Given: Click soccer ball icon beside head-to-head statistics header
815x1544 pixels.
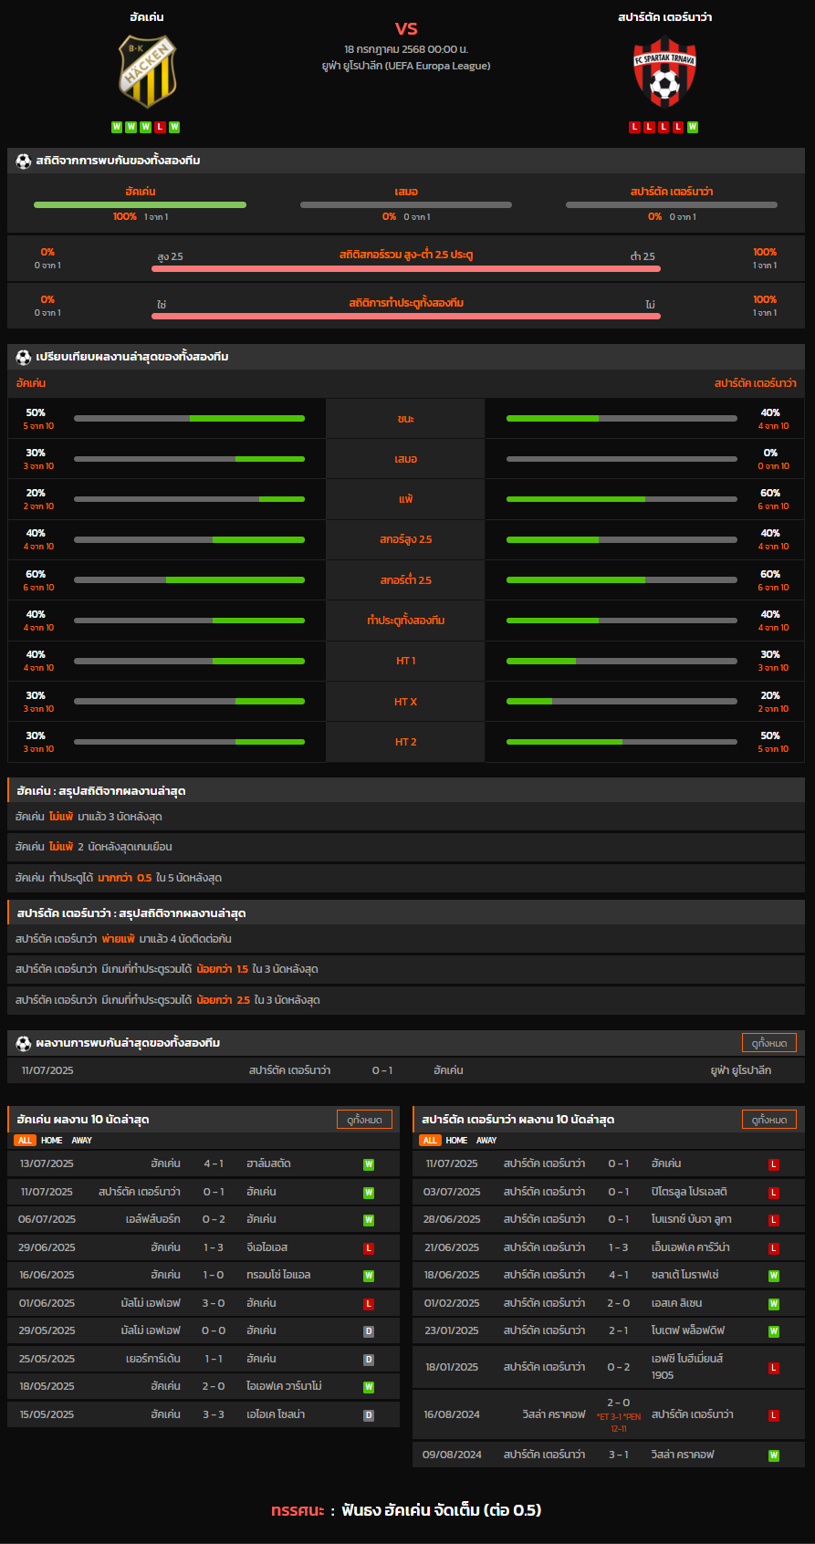Looking at the screenshot, I should pos(24,161).
